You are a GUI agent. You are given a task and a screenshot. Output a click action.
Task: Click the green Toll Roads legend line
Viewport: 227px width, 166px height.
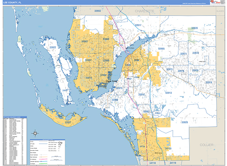coord(43,163)
